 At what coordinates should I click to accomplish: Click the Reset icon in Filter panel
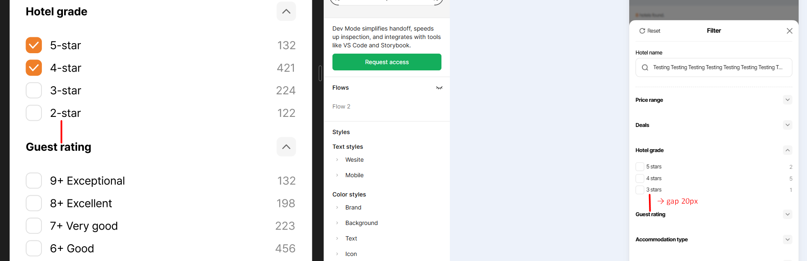642,31
